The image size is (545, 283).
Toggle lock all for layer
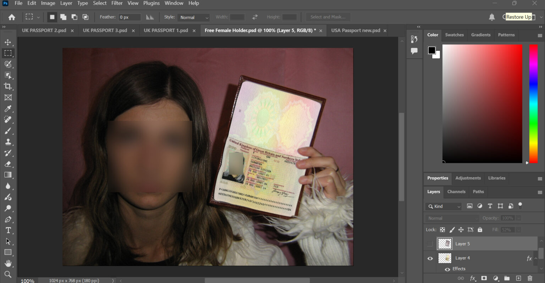point(480,230)
